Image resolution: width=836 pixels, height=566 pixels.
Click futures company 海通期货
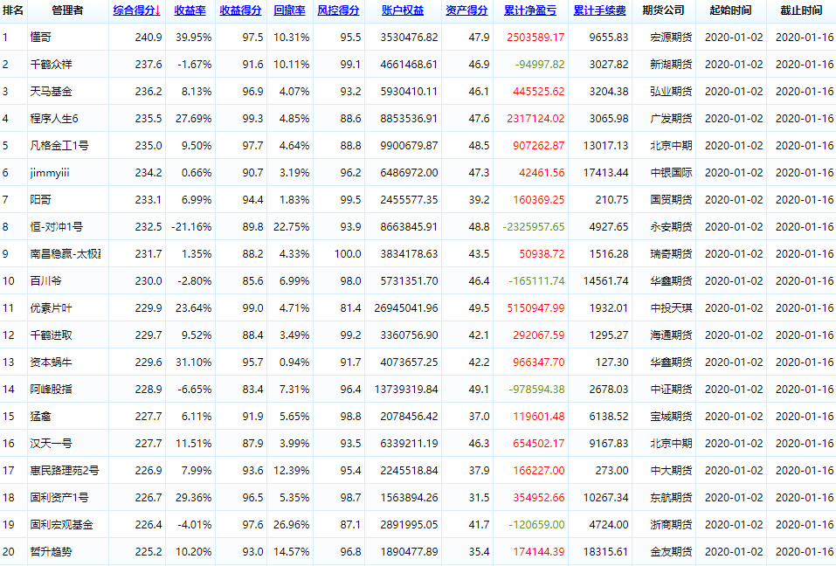[x=671, y=335]
